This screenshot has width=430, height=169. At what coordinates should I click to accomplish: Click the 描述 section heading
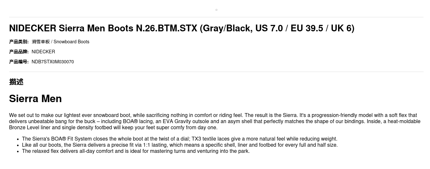(x=16, y=82)
